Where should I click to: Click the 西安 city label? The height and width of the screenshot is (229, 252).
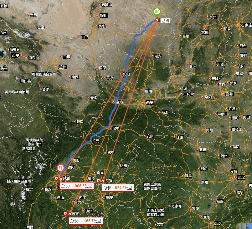point(150,103)
